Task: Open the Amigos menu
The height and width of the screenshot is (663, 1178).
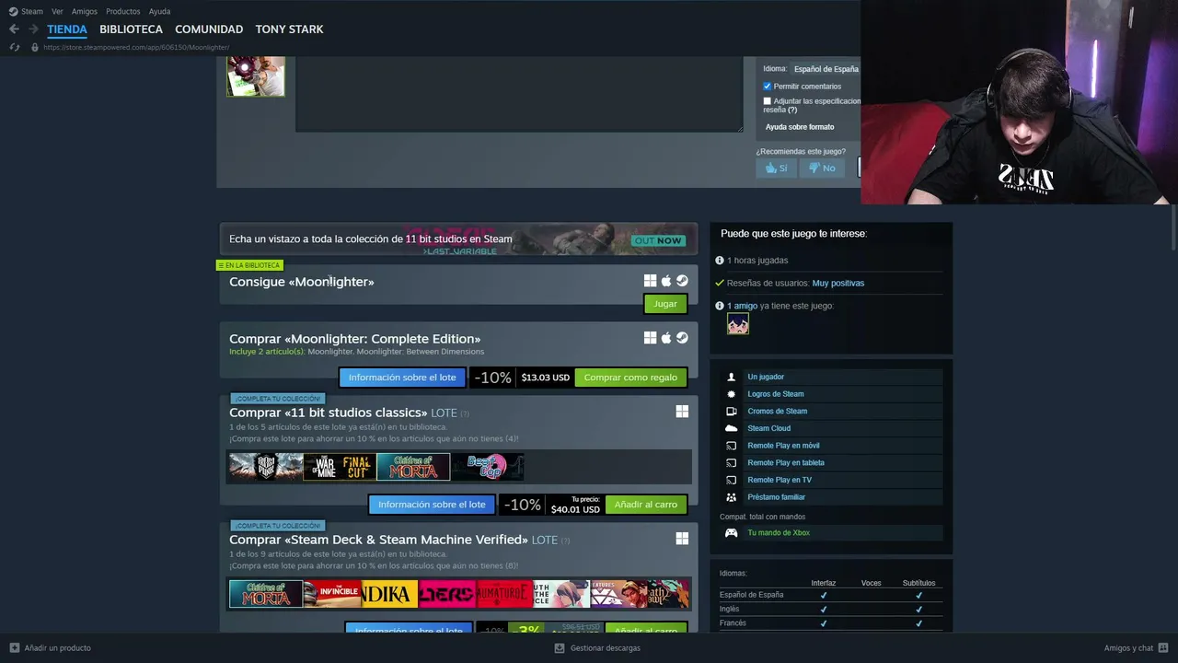Action: 85,11
